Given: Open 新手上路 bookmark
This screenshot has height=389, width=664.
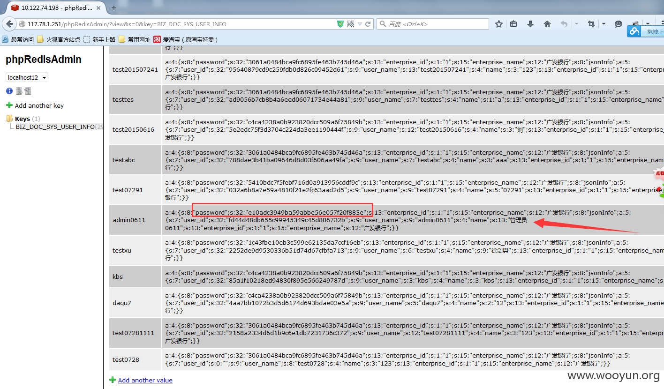Looking at the screenshot, I should pyautogui.click(x=99, y=39).
